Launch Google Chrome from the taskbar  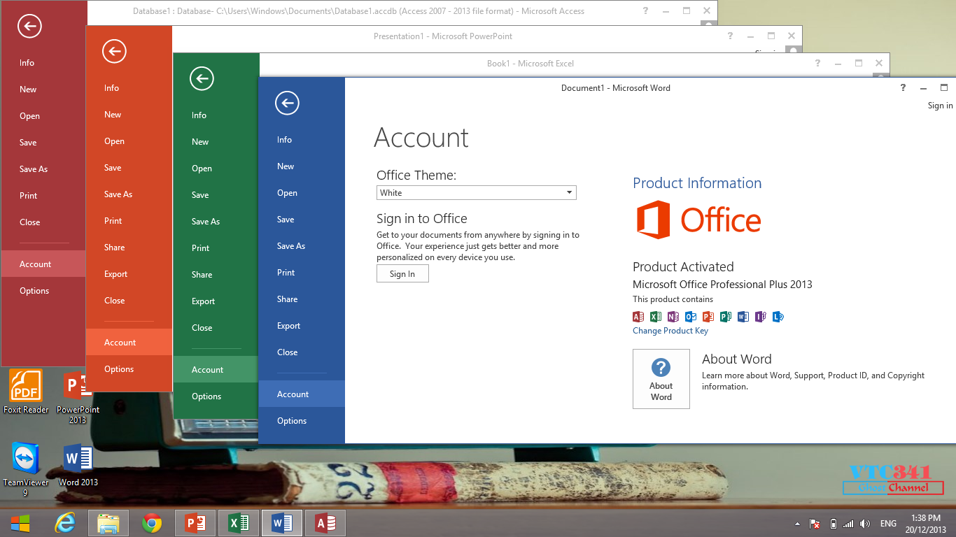[x=152, y=522]
